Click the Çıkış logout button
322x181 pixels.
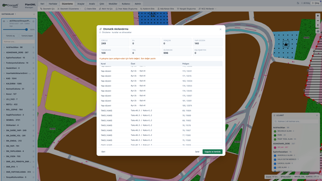click(x=315, y=3)
